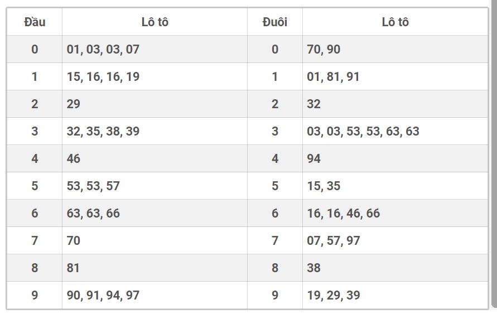The height and width of the screenshot is (314, 497).
Task: Select cell with 01, 81, 91
Action: pos(395,76)
